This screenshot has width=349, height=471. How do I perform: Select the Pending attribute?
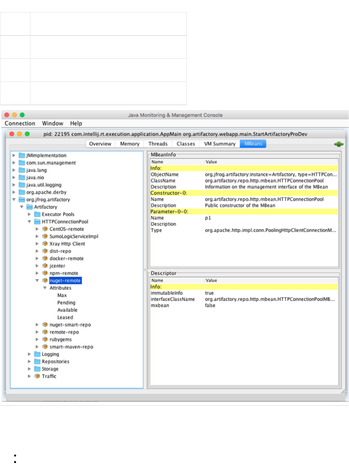pos(66,303)
